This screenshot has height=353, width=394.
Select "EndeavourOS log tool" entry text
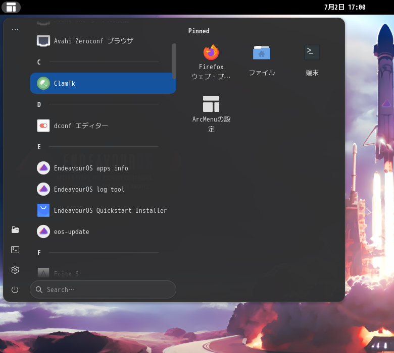click(89, 189)
